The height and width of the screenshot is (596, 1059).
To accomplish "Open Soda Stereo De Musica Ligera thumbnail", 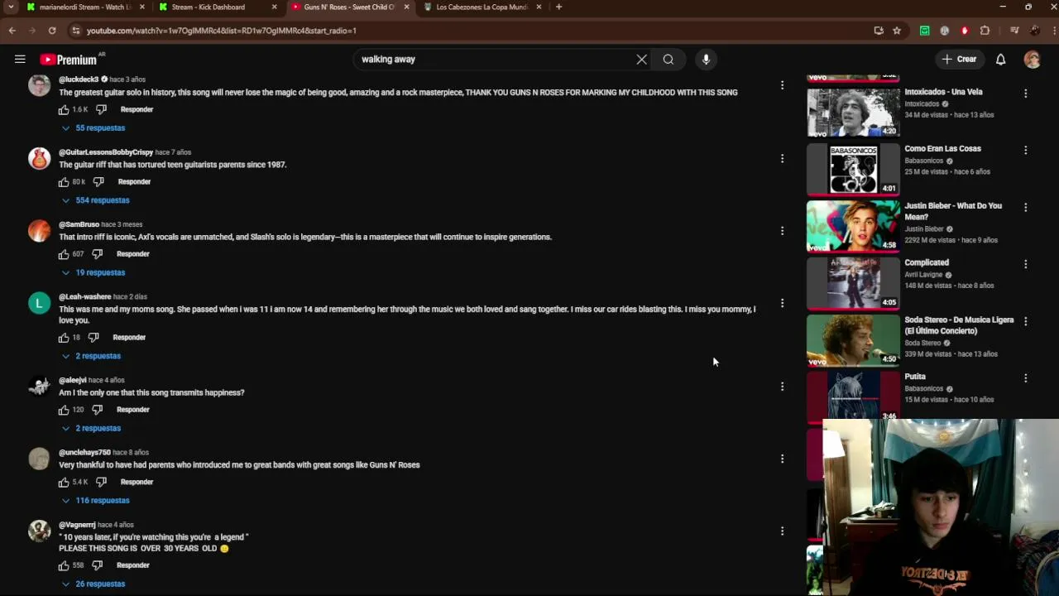I will 853,340.
